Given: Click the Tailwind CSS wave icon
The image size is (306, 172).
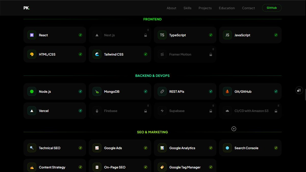Looking at the screenshot, I should coord(97,54).
